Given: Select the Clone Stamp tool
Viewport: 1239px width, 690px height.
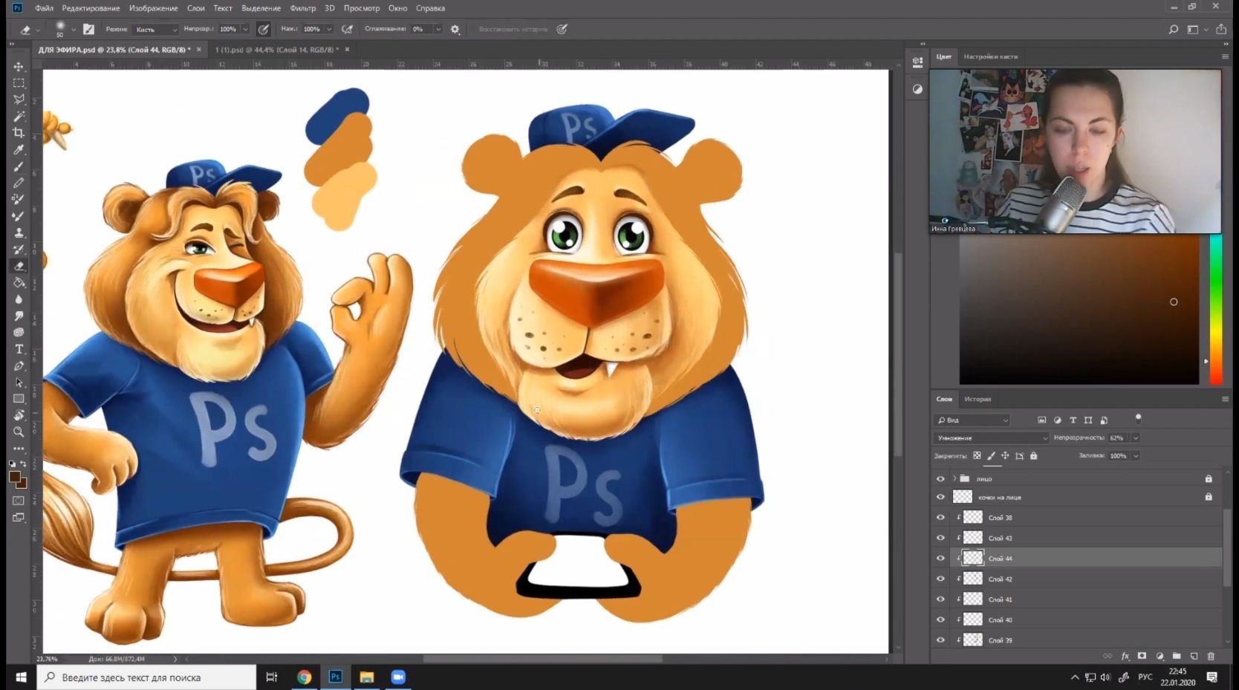Looking at the screenshot, I should 19,232.
